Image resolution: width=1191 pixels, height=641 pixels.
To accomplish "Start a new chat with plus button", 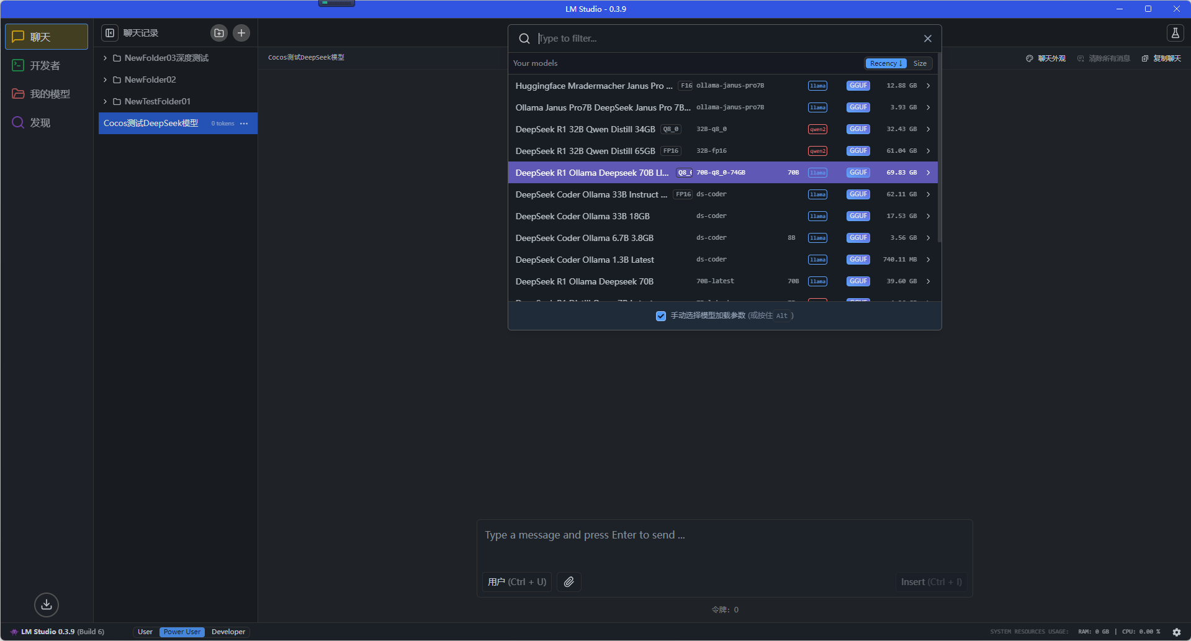I will 241,33.
